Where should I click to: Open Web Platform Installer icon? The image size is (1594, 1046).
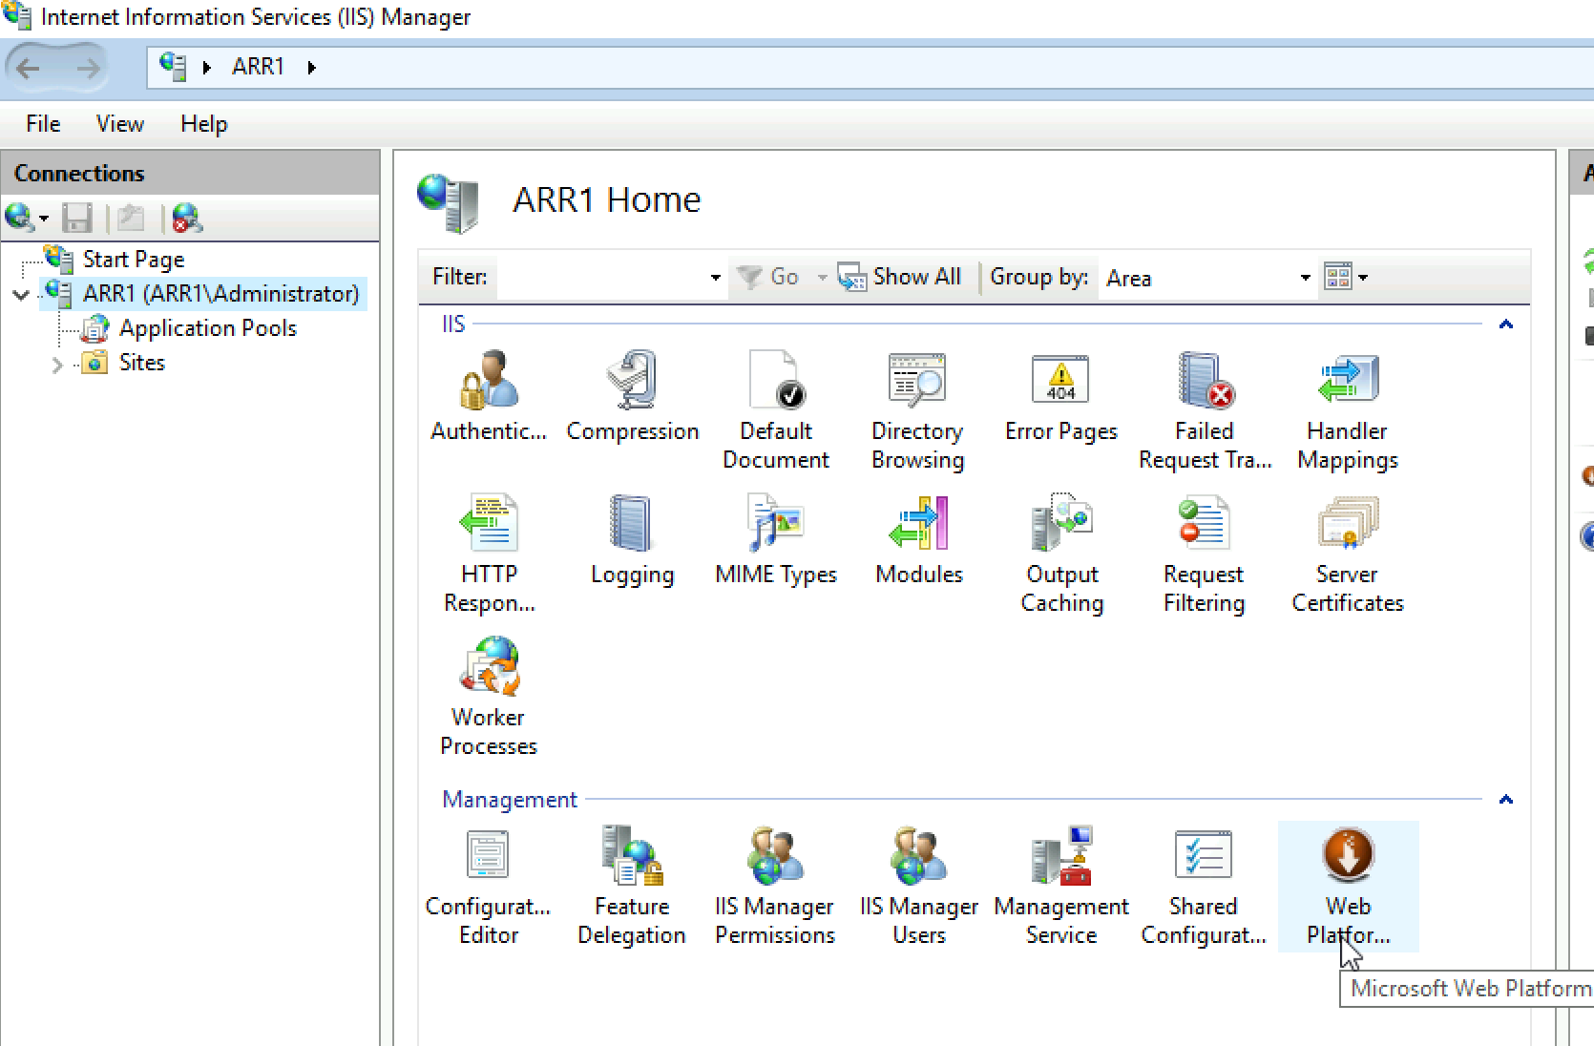pos(1348,886)
